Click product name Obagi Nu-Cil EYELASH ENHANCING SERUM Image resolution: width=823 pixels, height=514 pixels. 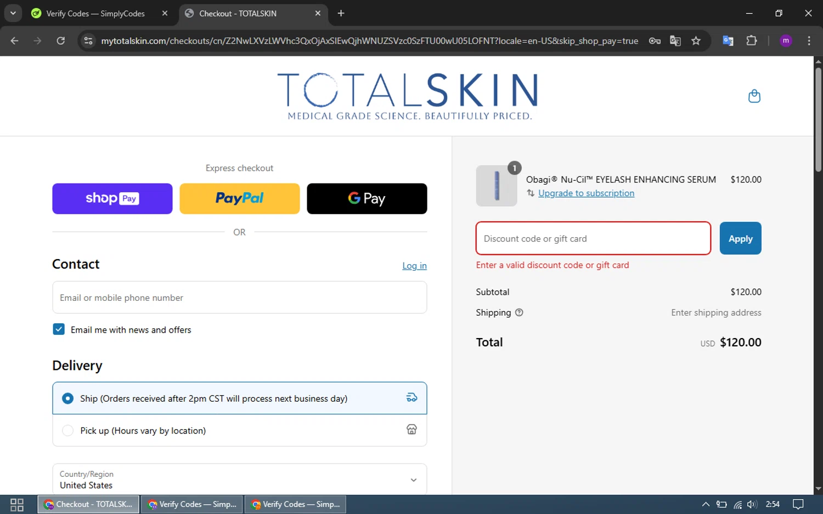(621, 179)
